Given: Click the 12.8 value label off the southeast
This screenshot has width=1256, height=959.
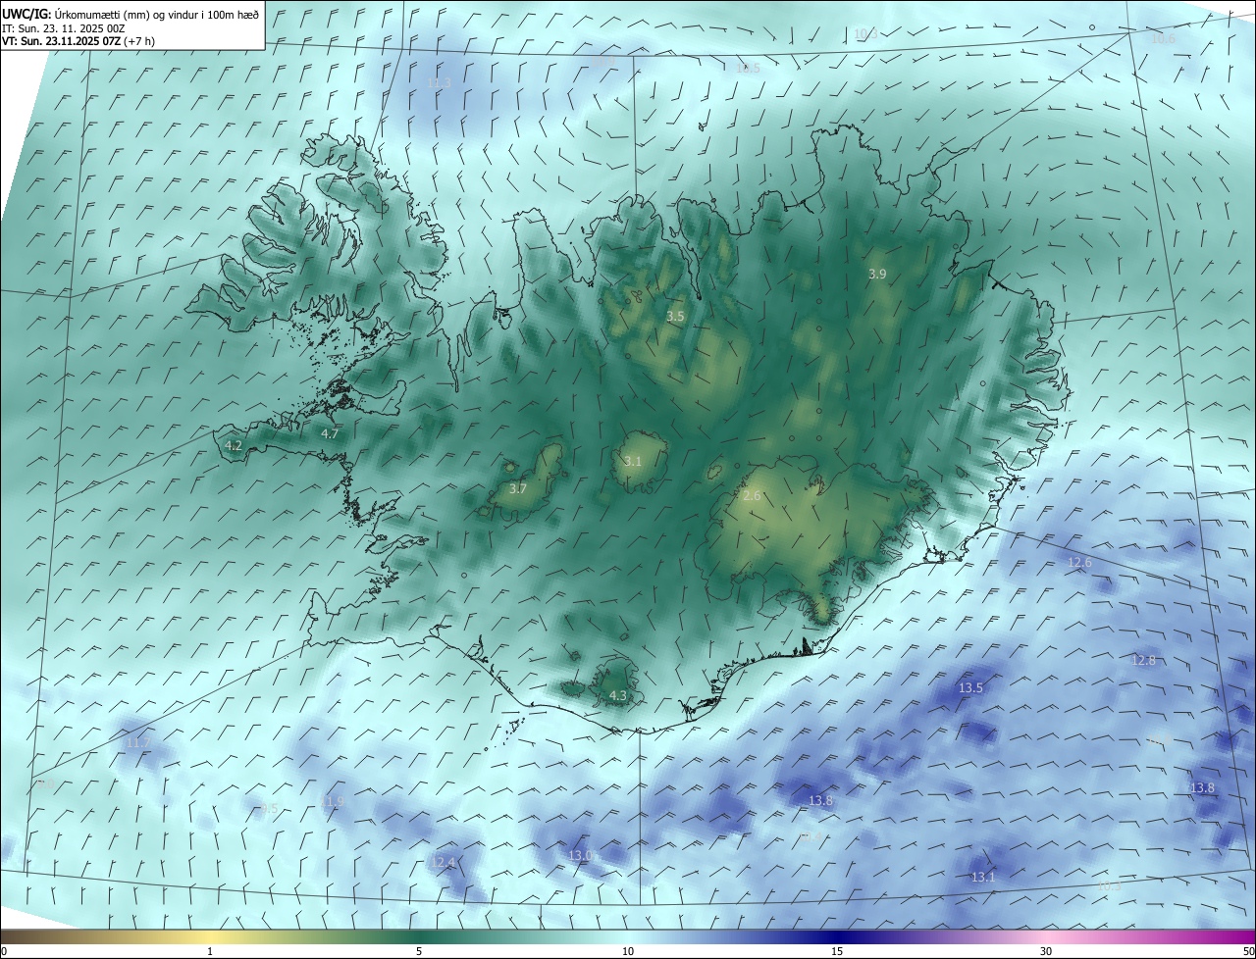Looking at the screenshot, I should 1143,661.
